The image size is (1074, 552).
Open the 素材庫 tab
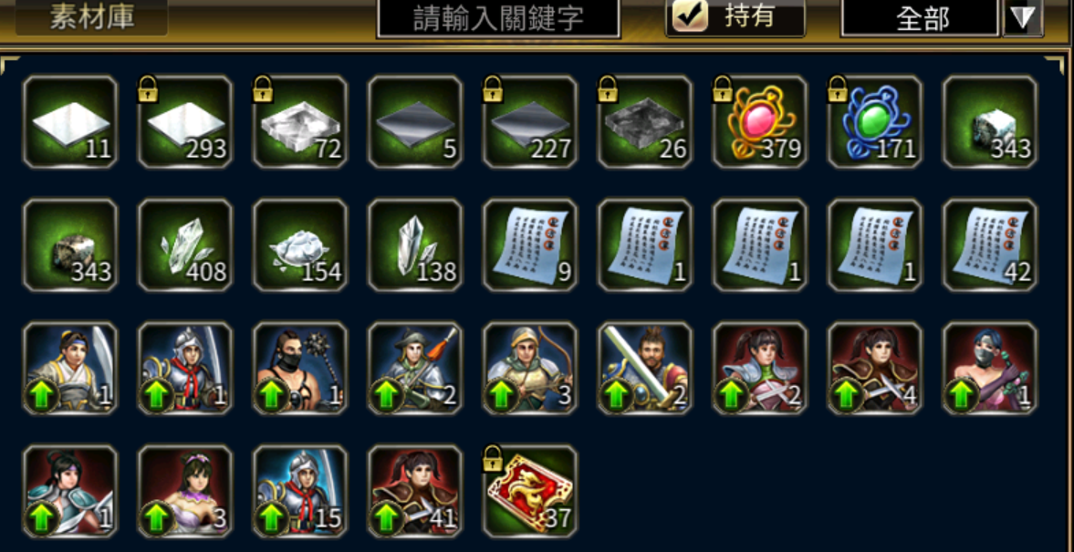coord(91,18)
